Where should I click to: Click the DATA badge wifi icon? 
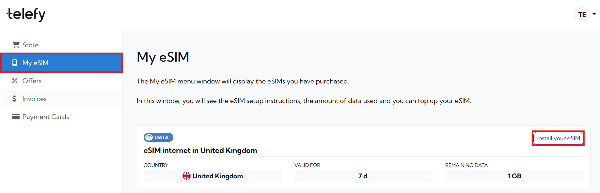pos(149,137)
